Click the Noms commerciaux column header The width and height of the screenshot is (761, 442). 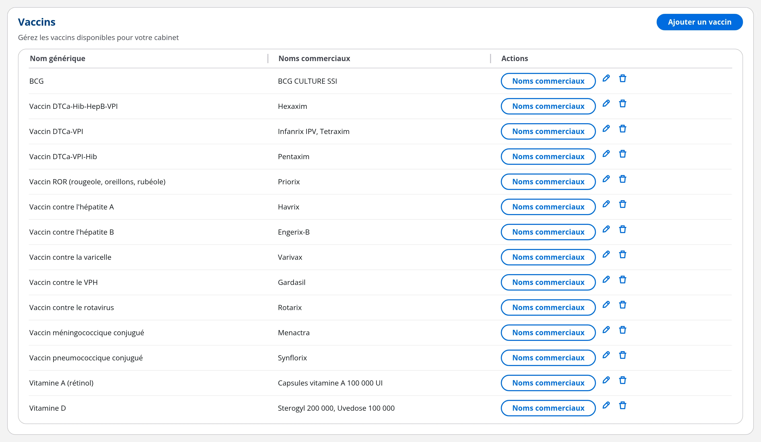coord(314,59)
